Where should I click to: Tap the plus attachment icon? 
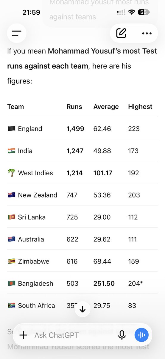coord(23,335)
